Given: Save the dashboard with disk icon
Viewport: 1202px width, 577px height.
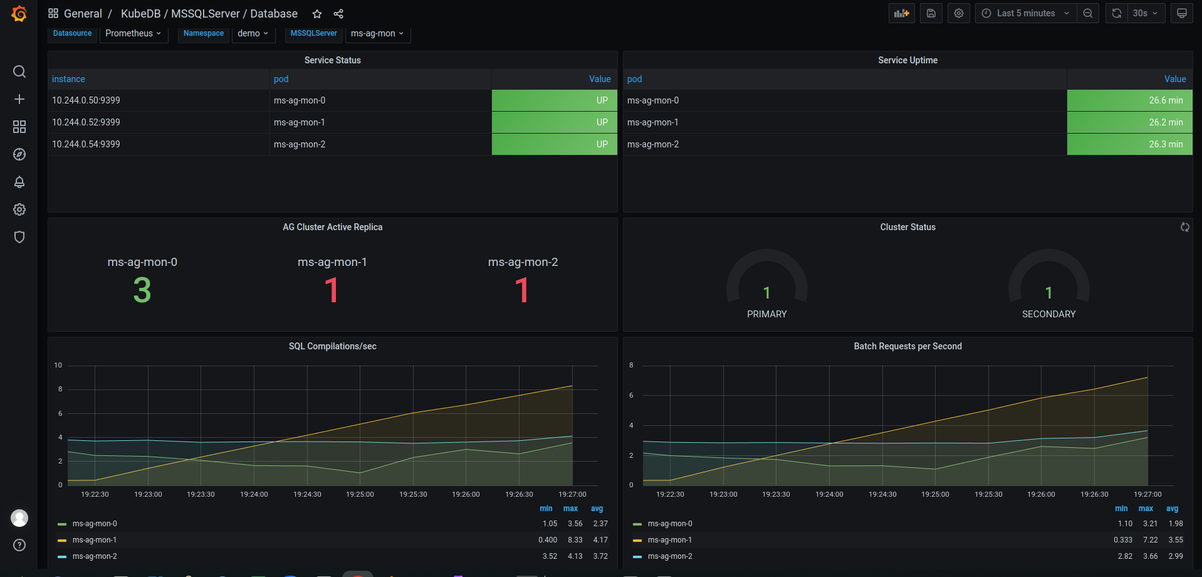Looking at the screenshot, I should pos(931,13).
